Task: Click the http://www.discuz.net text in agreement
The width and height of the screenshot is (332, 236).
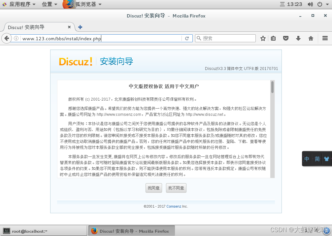Action: click(205, 115)
